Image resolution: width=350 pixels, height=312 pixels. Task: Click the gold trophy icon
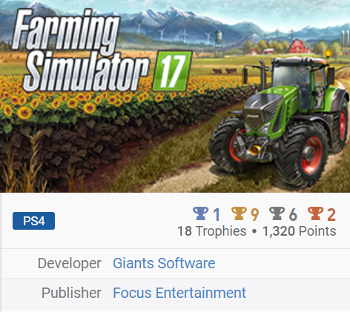[x=239, y=213]
